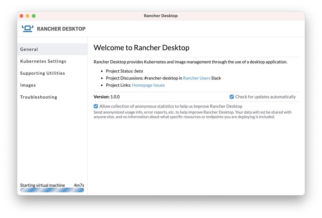The image size is (322, 218).
Task: Open the Troubleshooting section
Action: pos(52,97)
